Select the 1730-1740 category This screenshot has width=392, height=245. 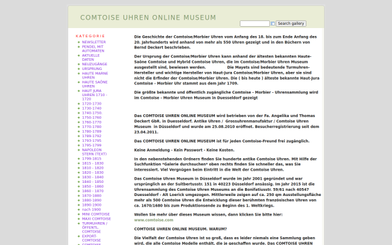point(91,108)
